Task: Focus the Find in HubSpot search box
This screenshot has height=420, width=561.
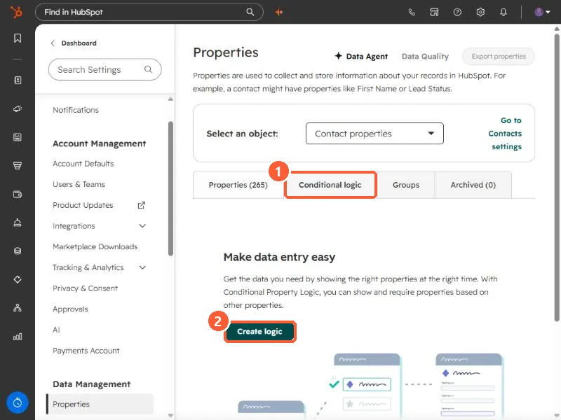Action: click(149, 12)
